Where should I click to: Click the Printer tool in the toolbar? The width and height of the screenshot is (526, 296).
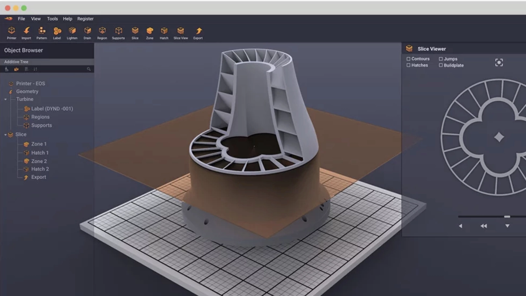click(12, 33)
